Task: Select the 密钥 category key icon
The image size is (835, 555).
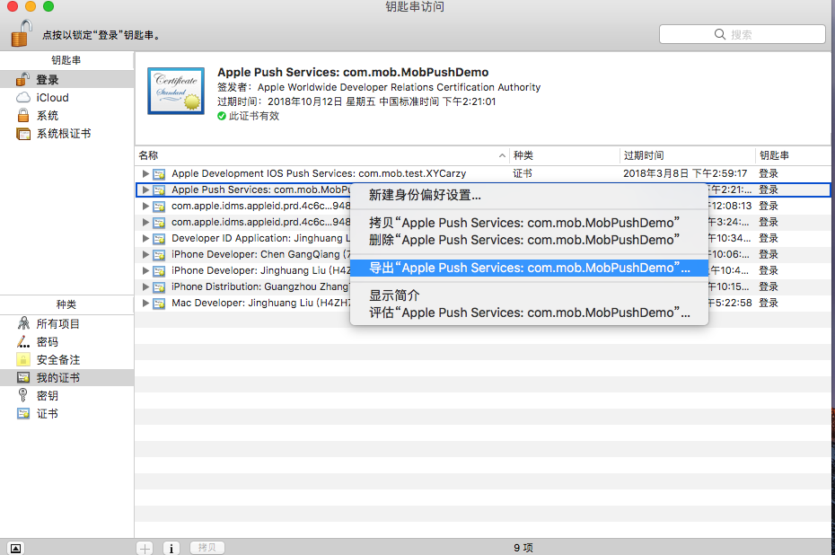Action: [x=23, y=395]
